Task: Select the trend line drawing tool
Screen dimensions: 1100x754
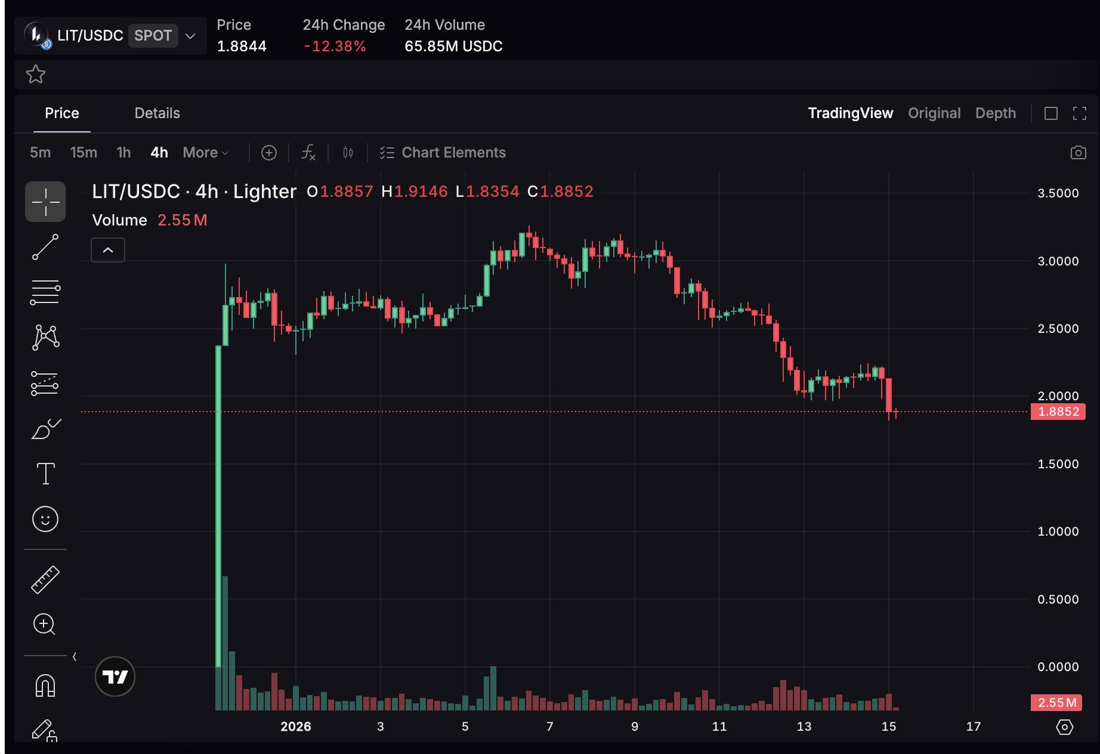Action: tap(45, 247)
